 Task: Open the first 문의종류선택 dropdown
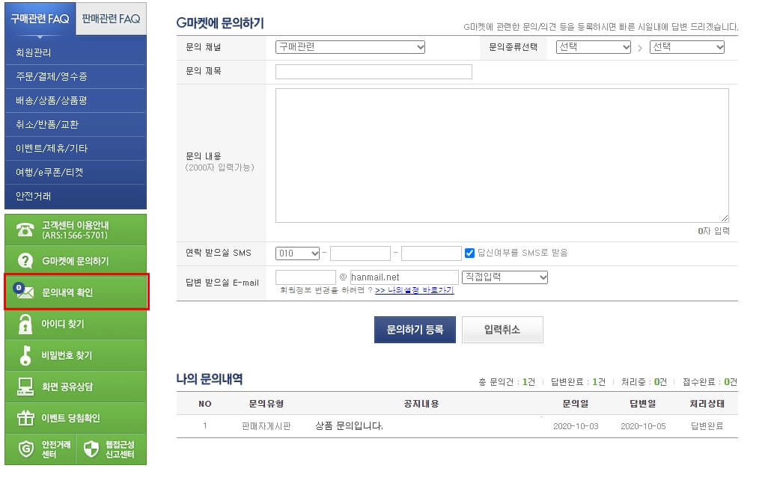coord(594,47)
